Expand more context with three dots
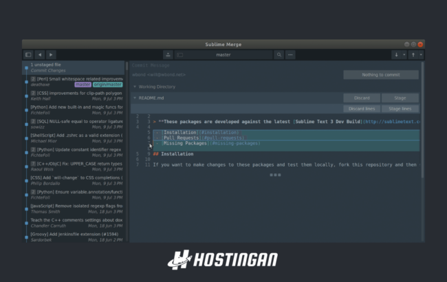447x282 pixels. coord(275,175)
